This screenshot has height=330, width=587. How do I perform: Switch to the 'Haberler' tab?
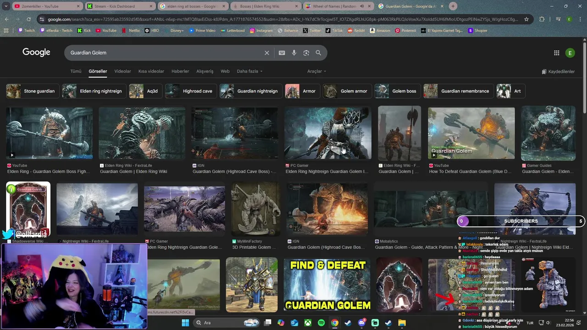click(180, 71)
